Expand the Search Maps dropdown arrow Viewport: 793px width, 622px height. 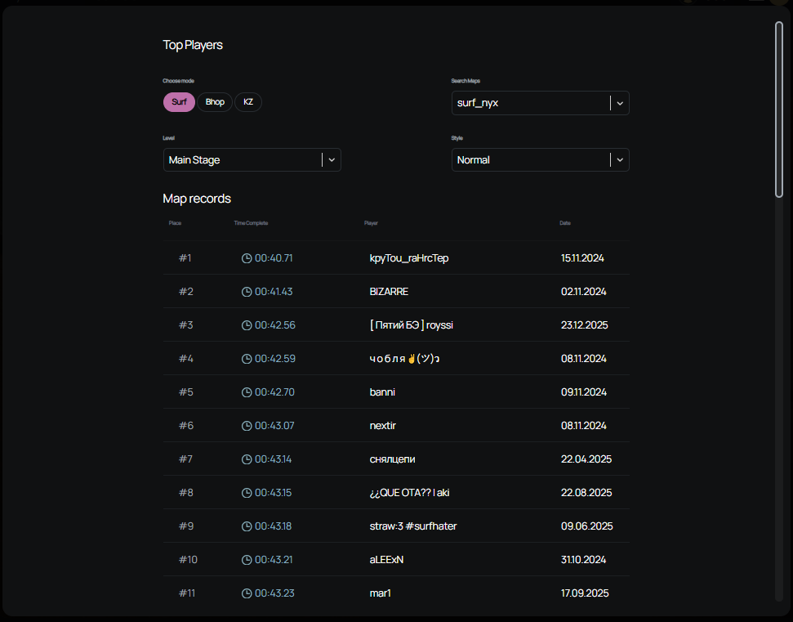pos(620,103)
